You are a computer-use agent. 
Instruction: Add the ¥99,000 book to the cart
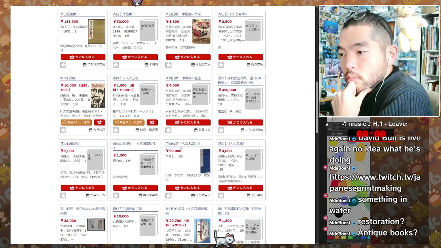click(x=188, y=188)
